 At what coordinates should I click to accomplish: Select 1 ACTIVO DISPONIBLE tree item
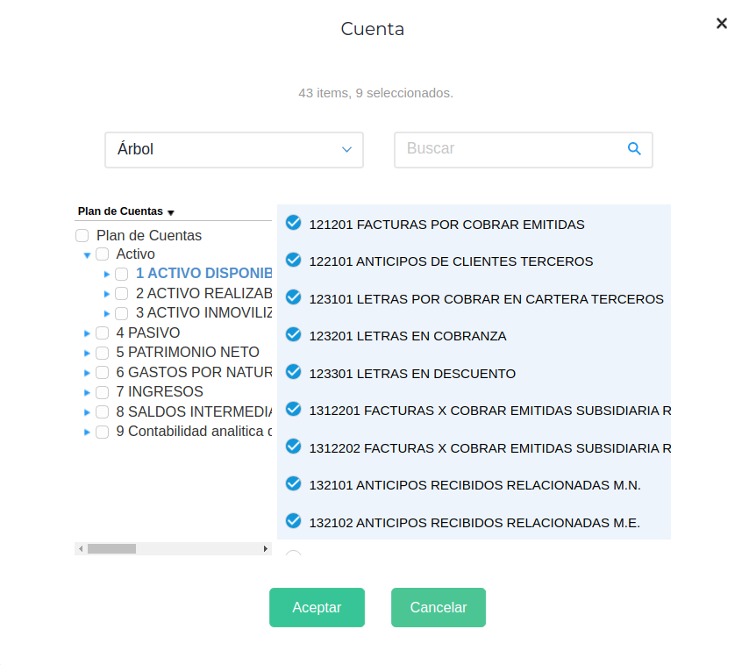coord(203,274)
